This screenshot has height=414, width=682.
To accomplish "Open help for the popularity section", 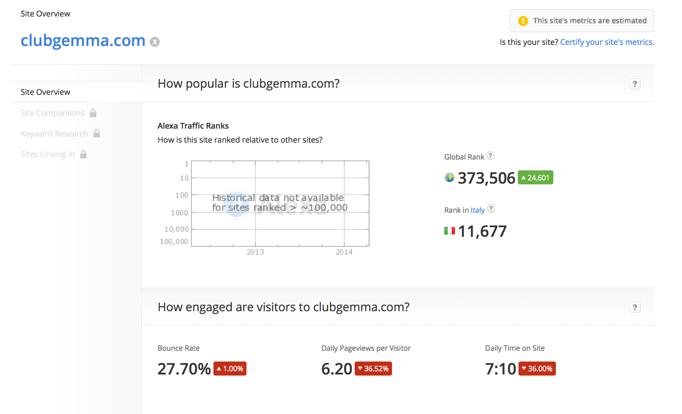I will [635, 84].
